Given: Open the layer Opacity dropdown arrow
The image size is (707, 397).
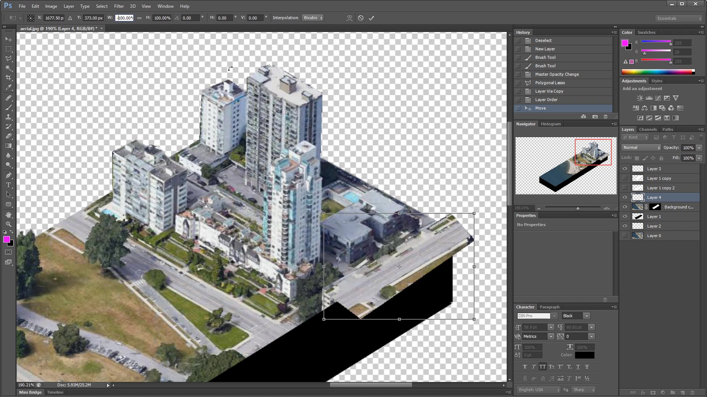Looking at the screenshot, I should (699, 147).
